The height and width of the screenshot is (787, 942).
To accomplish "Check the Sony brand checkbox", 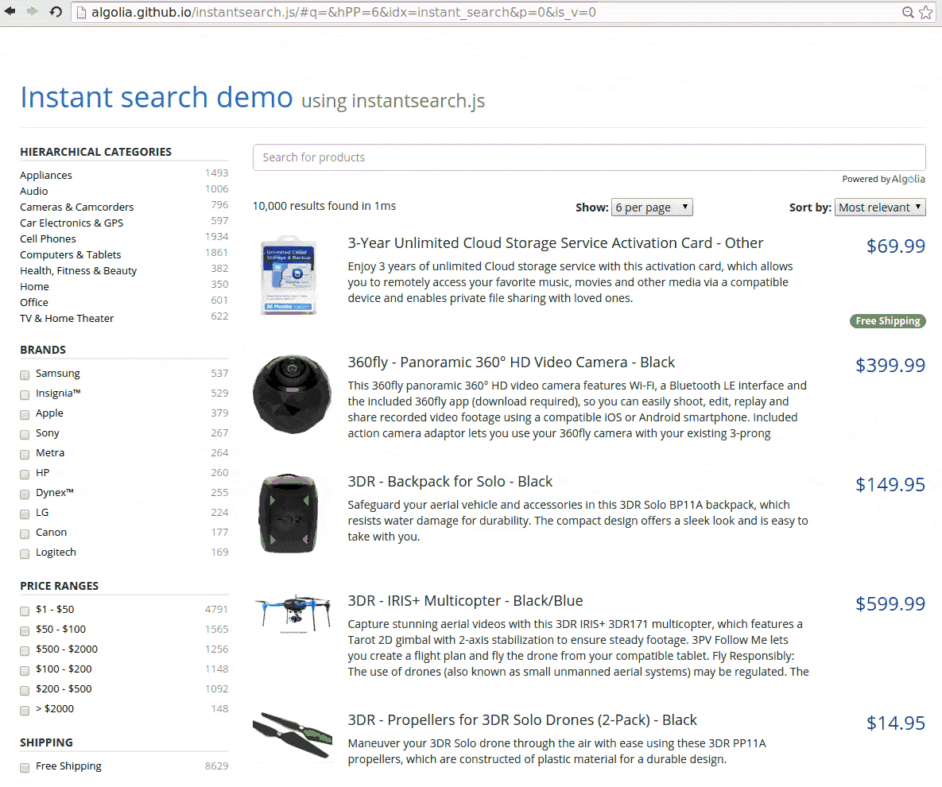I will click(x=25, y=434).
